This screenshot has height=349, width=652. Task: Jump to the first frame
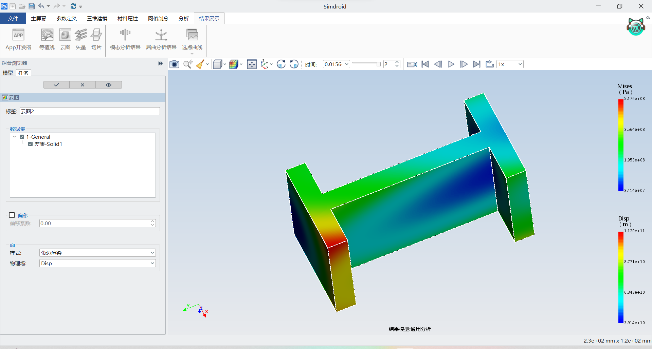pos(425,64)
